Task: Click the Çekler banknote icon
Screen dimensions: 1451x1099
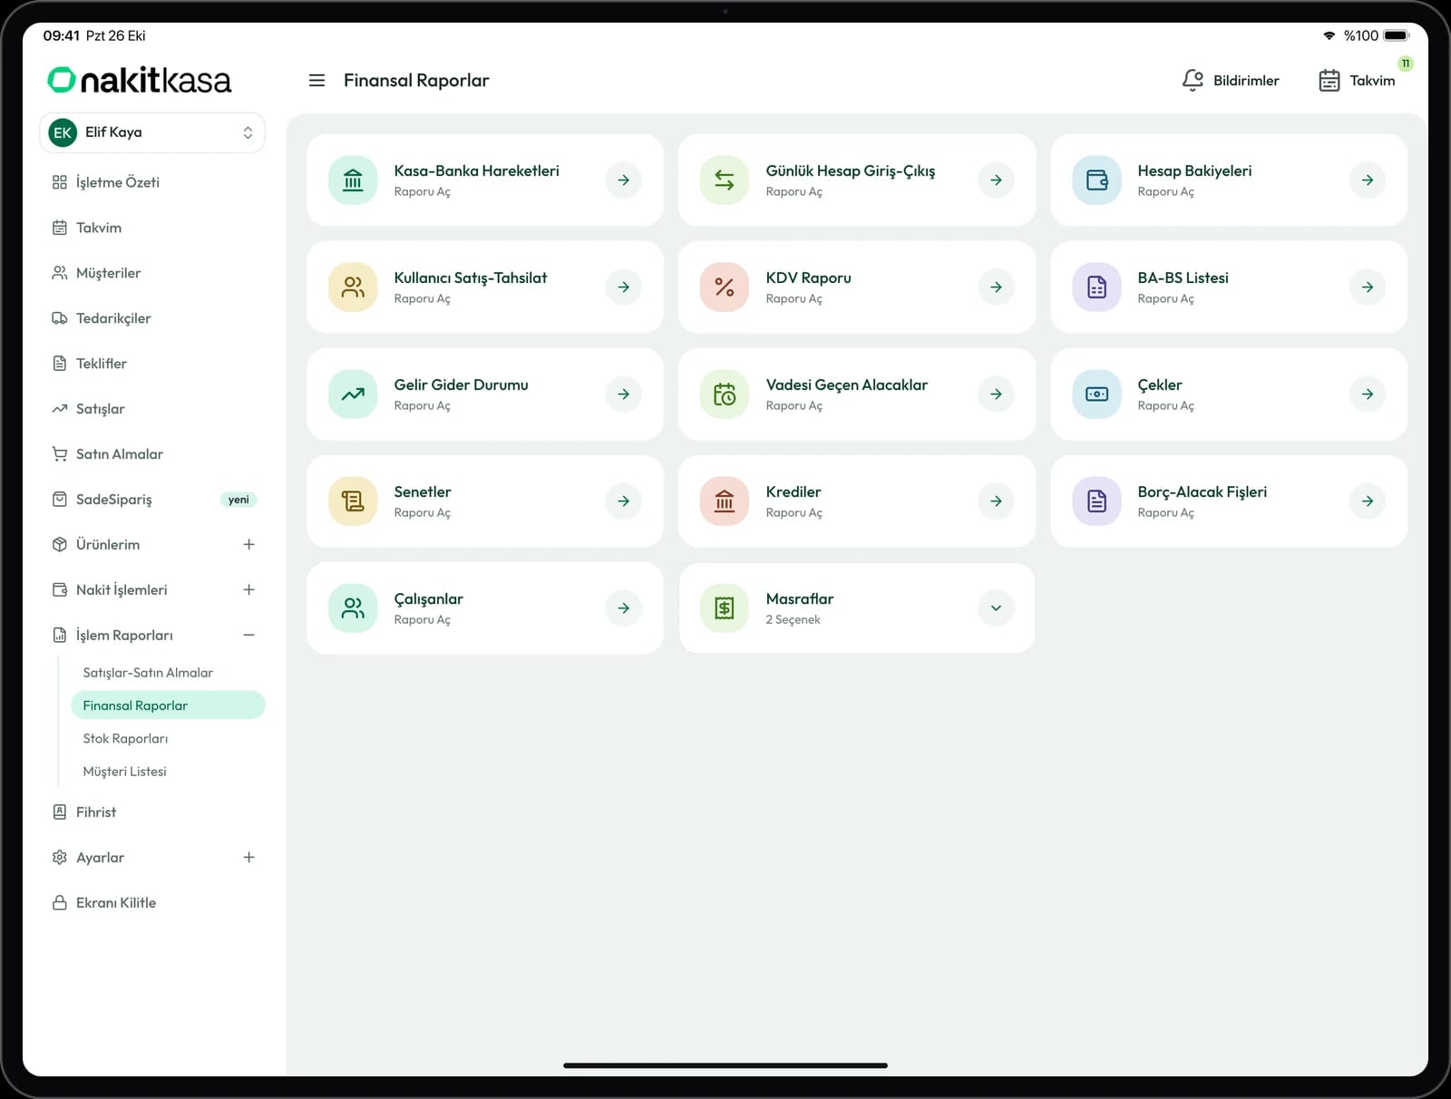Action: point(1096,394)
